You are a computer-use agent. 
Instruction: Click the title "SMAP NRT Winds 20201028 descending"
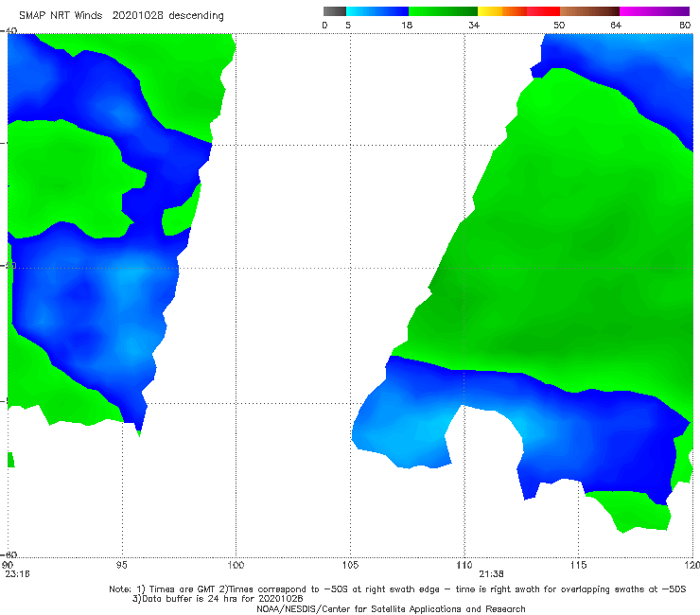click(121, 16)
